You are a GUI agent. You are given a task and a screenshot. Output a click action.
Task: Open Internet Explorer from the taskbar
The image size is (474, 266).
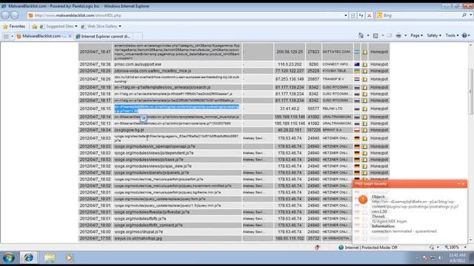pyautogui.click(x=29, y=258)
